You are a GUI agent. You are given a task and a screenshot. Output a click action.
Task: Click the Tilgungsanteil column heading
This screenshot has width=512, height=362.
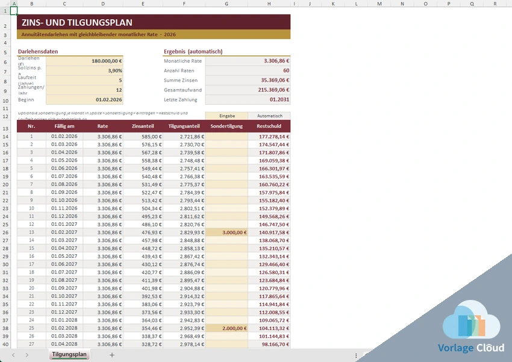pos(184,126)
